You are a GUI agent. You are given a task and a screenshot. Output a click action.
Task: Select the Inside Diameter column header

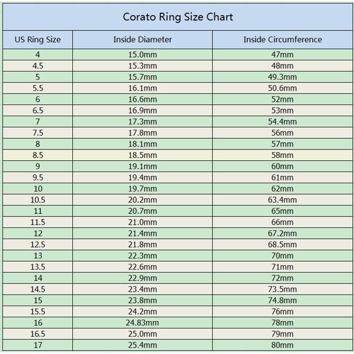142,39
